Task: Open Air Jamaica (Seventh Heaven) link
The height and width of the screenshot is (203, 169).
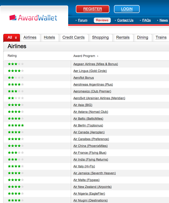Action: click(x=94, y=173)
